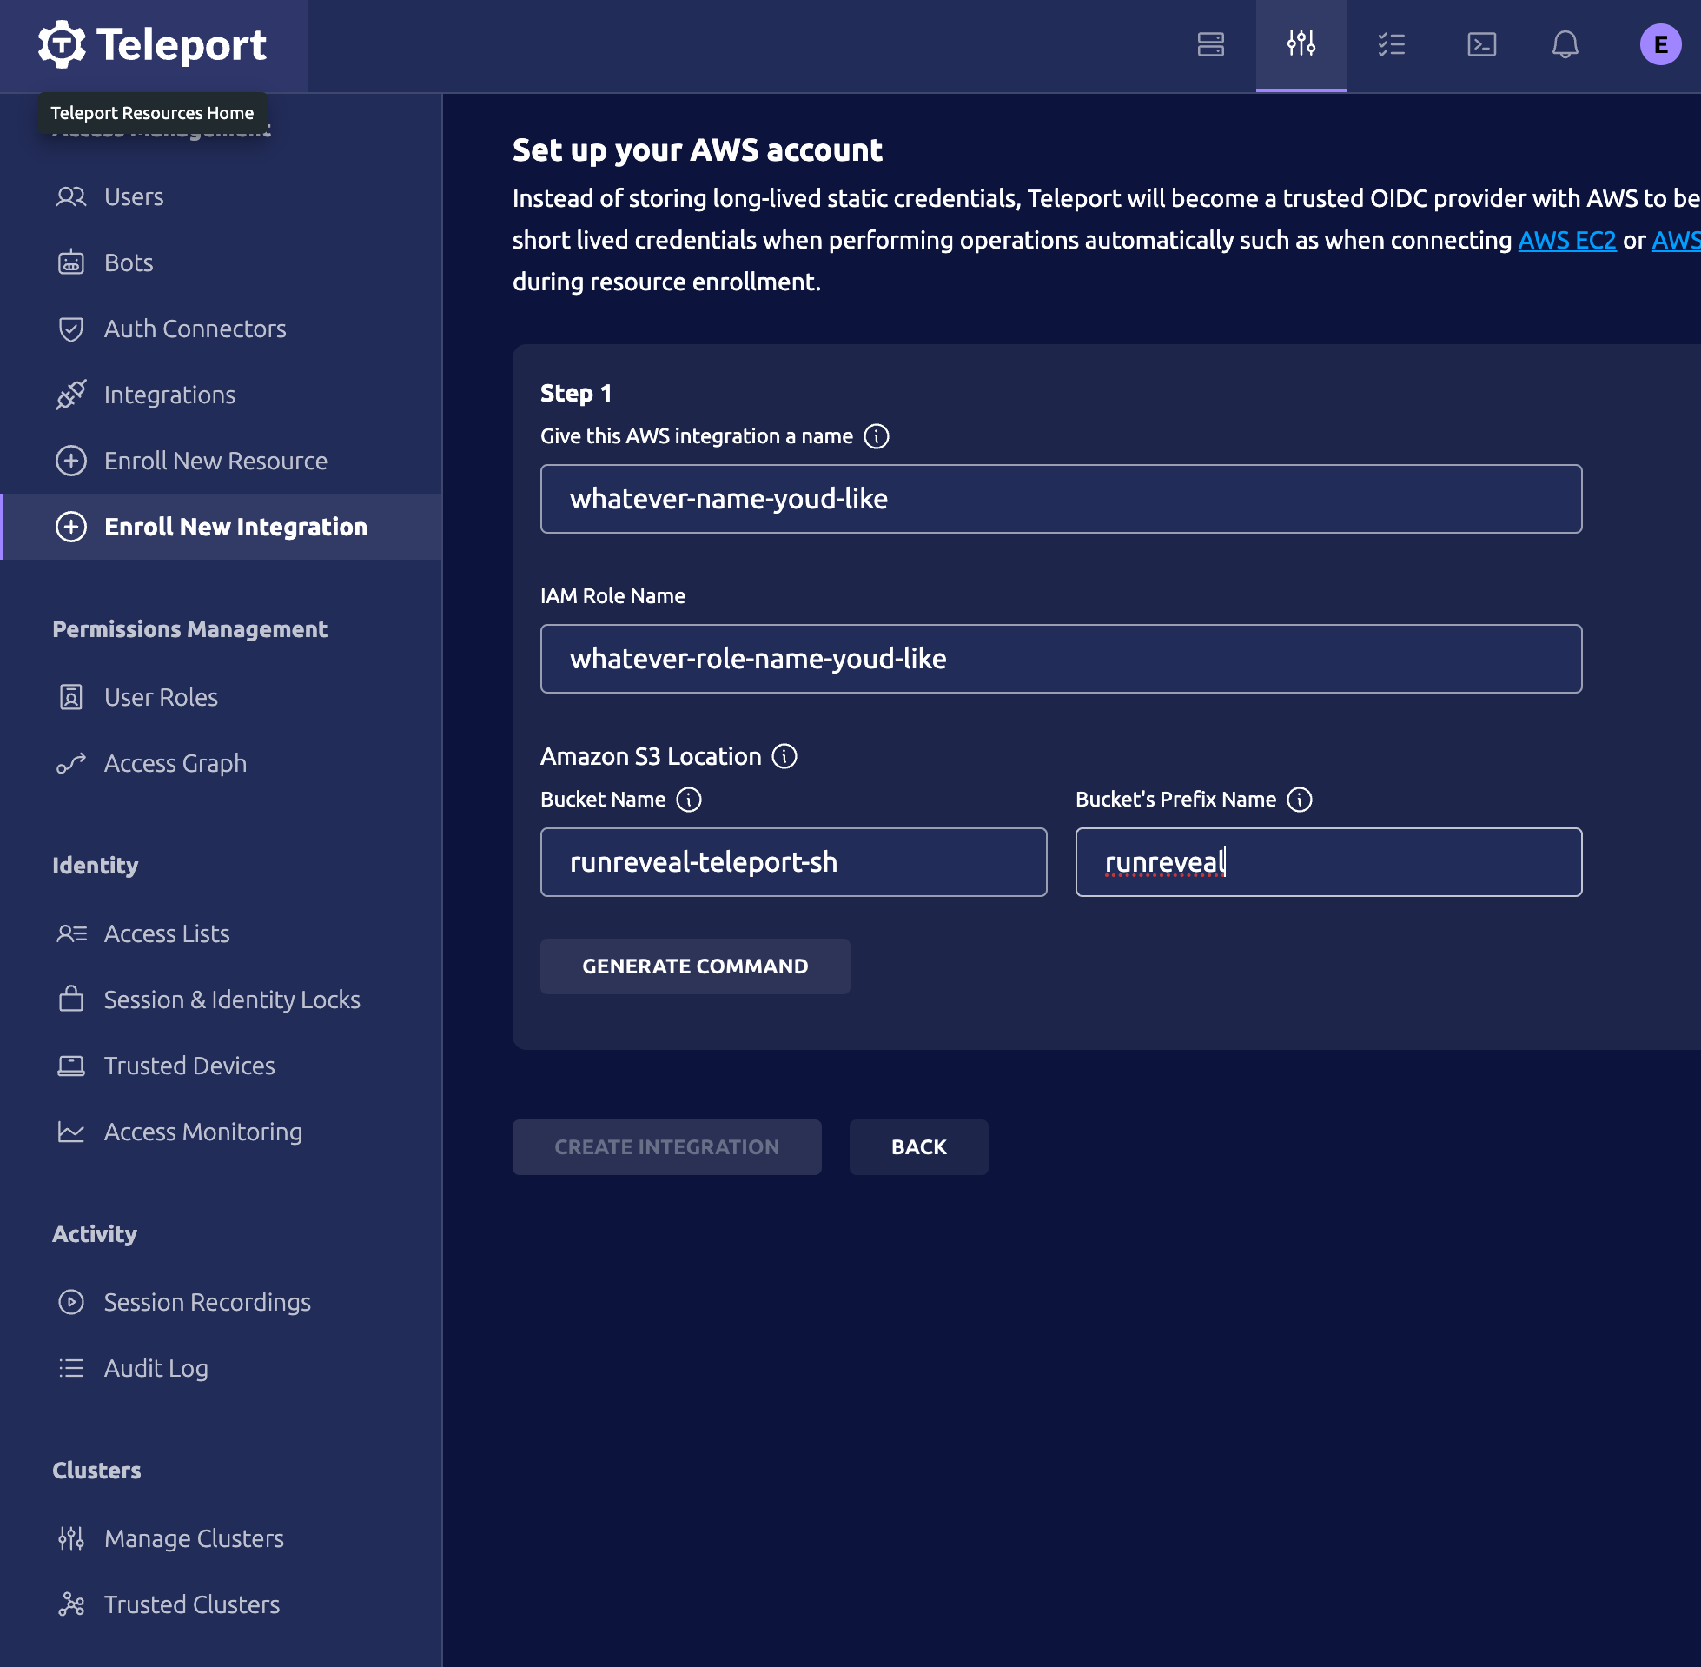The height and width of the screenshot is (1667, 1701).
Task: Click info icon next to integration name label
Action: (x=876, y=436)
